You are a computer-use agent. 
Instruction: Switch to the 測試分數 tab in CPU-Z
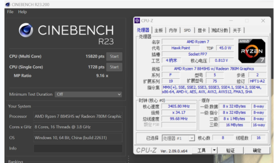(x=219, y=30)
